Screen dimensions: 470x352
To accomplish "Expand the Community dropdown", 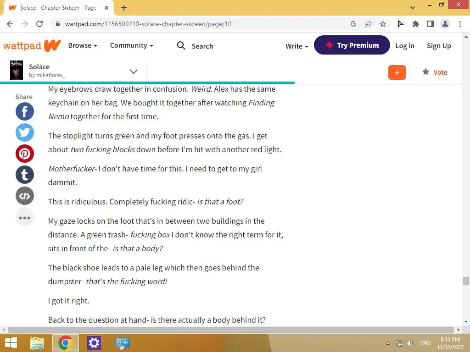I will point(132,45).
